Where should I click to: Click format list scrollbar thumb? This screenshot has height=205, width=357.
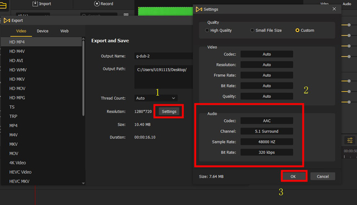(x=83, y=78)
